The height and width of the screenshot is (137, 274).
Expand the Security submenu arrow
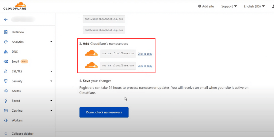[x=51, y=81]
